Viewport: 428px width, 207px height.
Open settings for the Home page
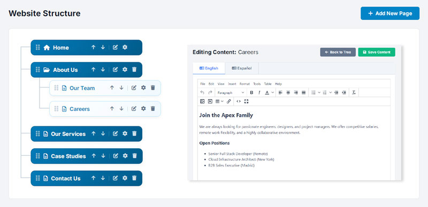[125, 47]
